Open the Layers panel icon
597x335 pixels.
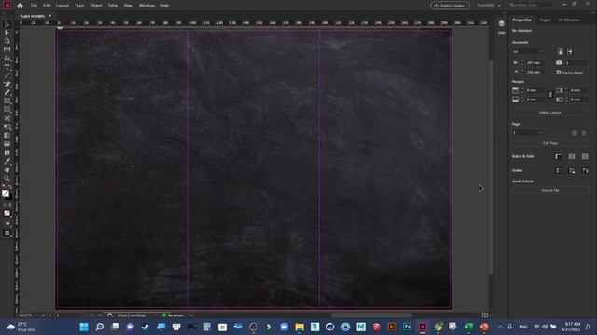[x=502, y=23]
